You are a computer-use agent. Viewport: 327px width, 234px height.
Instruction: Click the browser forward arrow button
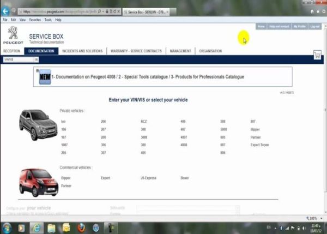(x=14, y=10)
